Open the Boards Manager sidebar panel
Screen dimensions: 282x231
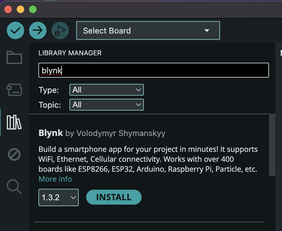coord(14,90)
